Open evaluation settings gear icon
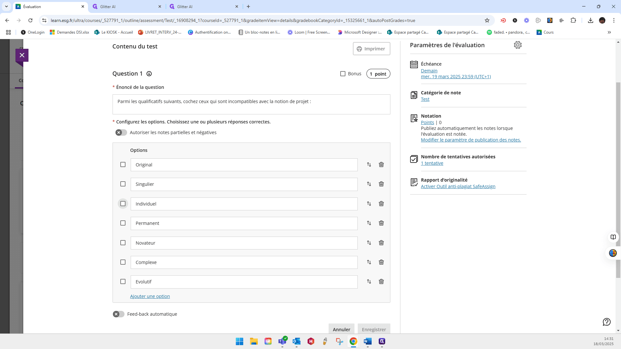The height and width of the screenshot is (349, 621). [517, 45]
